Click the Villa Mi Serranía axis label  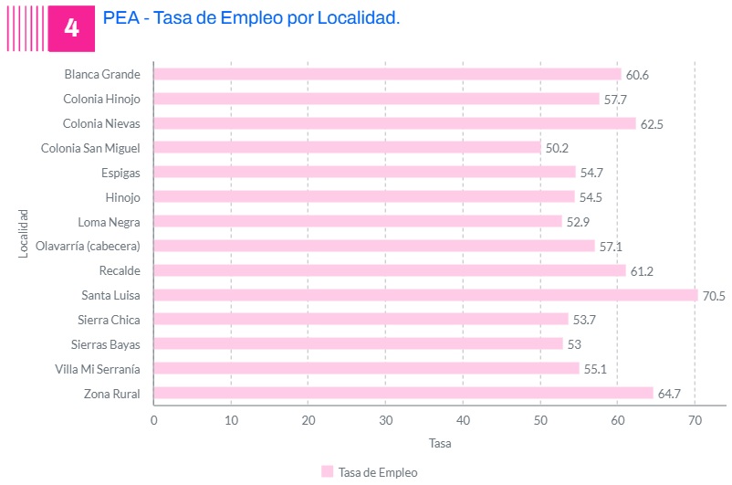(x=97, y=368)
